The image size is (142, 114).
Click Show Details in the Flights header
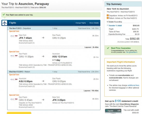94,23
